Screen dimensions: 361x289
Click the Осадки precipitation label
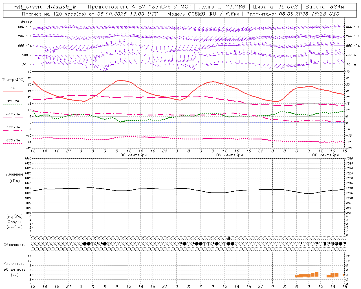[x=14, y=222]
